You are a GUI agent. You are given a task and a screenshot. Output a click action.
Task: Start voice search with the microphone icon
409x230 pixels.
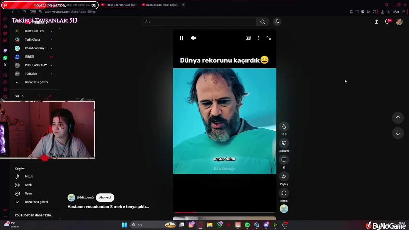(277, 22)
